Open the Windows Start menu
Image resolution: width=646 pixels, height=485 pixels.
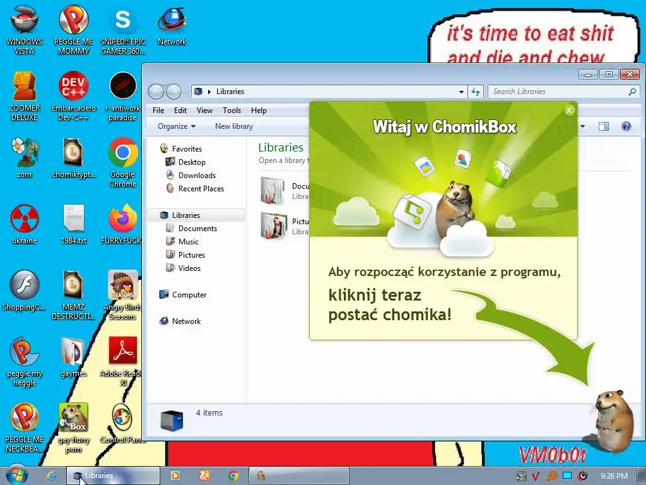coord(16,474)
